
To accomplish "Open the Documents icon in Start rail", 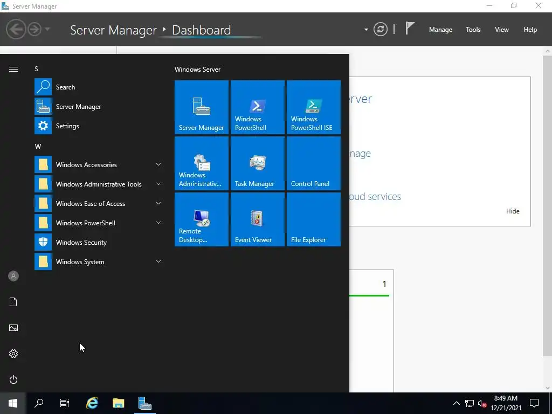I will (13, 302).
